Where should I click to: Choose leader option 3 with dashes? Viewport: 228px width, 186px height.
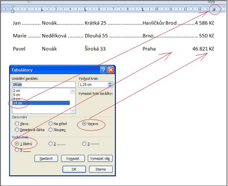point(84,144)
